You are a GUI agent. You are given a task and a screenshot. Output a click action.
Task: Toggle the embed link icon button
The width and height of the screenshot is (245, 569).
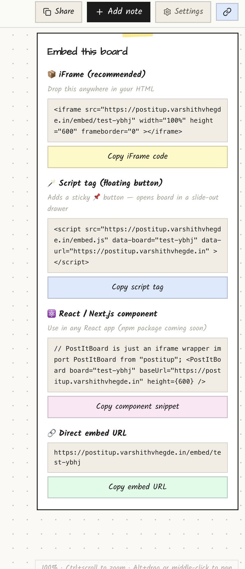coord(227,12)
